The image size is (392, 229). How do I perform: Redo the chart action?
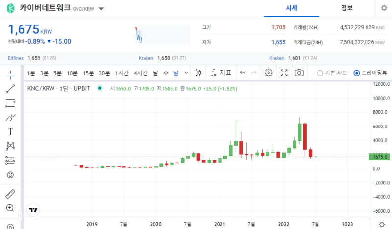point(254,73)
